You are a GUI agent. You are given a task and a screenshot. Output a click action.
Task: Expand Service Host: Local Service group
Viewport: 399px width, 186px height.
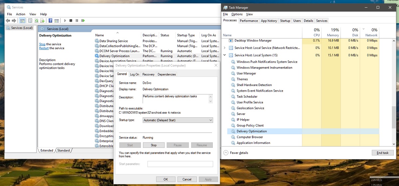tap(225, 48)
